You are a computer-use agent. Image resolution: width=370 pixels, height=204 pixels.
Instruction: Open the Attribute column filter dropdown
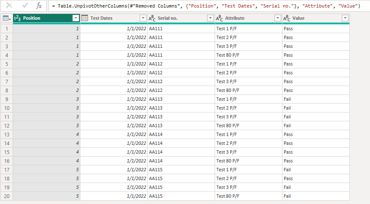click(x=278, y=18)
